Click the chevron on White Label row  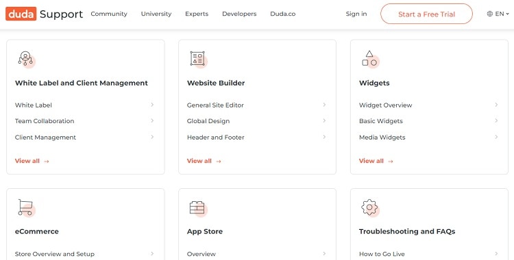click(152, 105)
